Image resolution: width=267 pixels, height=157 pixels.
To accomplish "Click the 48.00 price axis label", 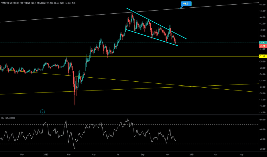I will tap(263, 5).
